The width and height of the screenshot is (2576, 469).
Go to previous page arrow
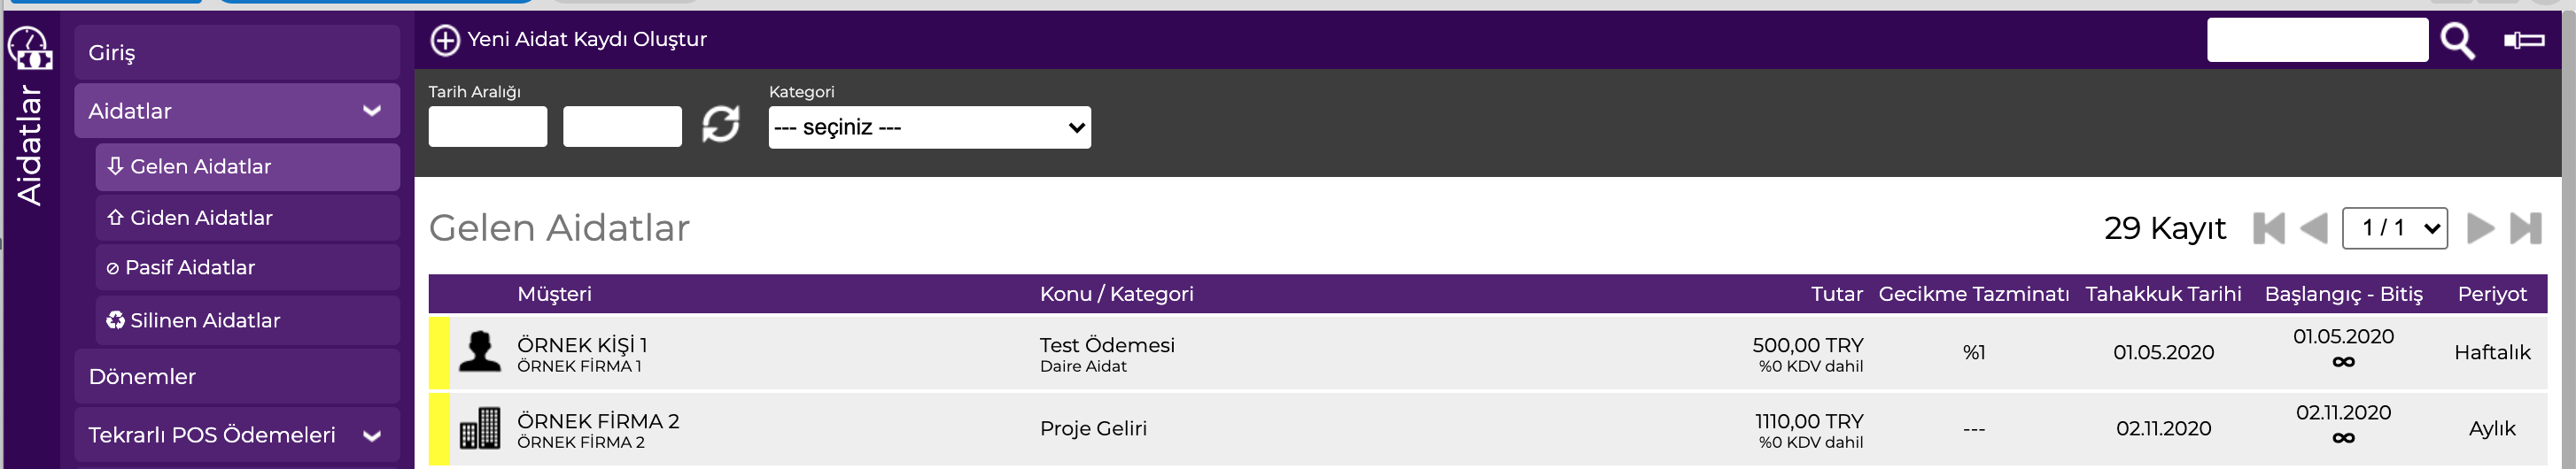tap(2313, 228)
